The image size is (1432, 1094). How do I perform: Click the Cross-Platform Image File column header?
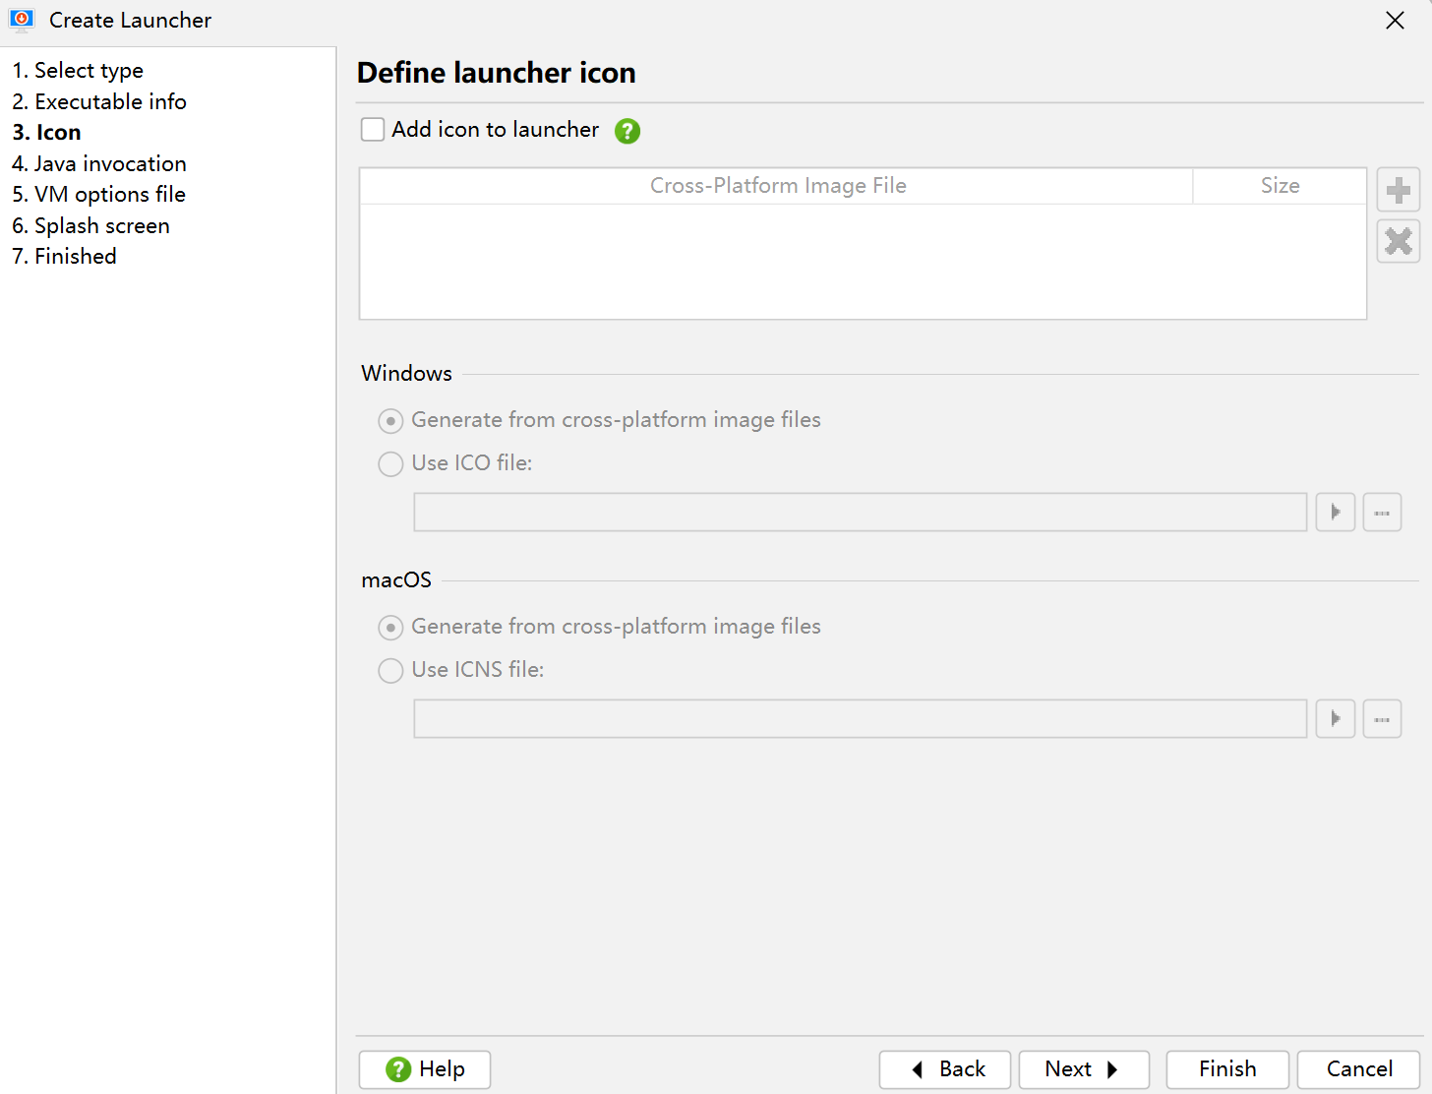[777, 186]
